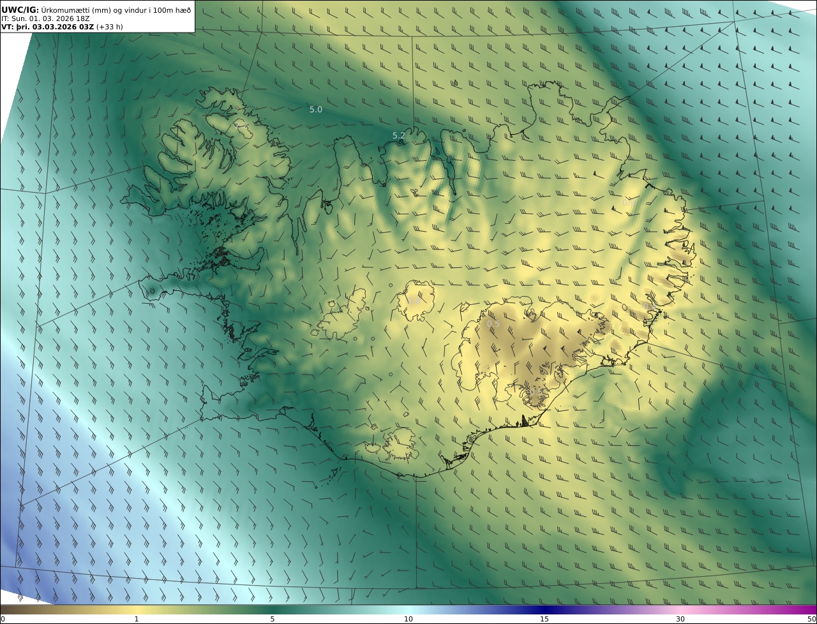Click the 0.4 label near the southeast coast
Image resolution: width=817 pixels, height=624 pixels.
click(649, 306)
